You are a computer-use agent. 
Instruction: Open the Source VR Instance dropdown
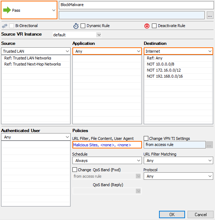click(99, 35)
